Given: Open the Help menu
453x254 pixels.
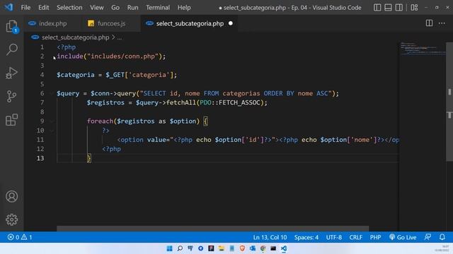Looking at the screenshot, I should coord(184,8).
